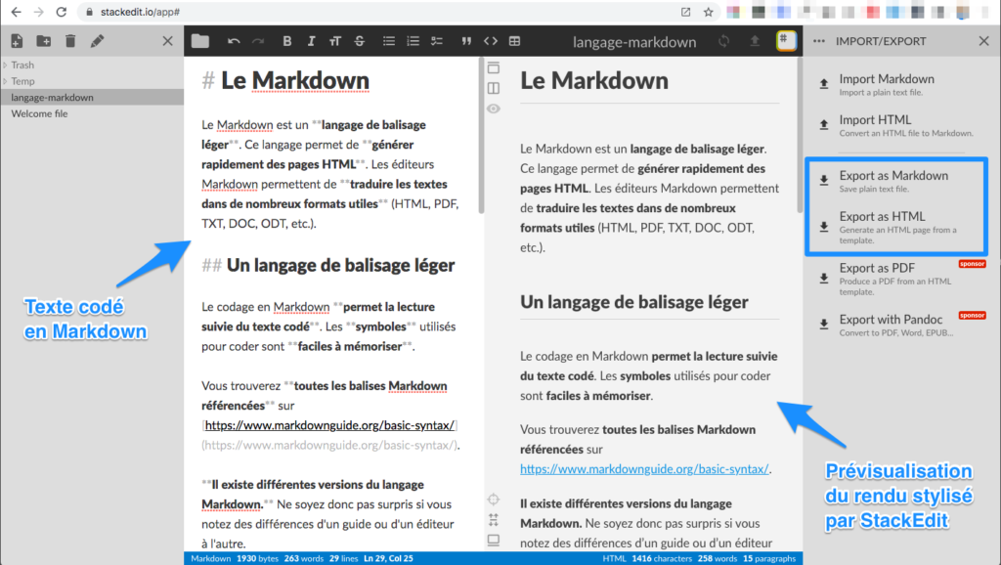Bookmark page with star icon
The image size is (1001, 565).
[708, 12]
